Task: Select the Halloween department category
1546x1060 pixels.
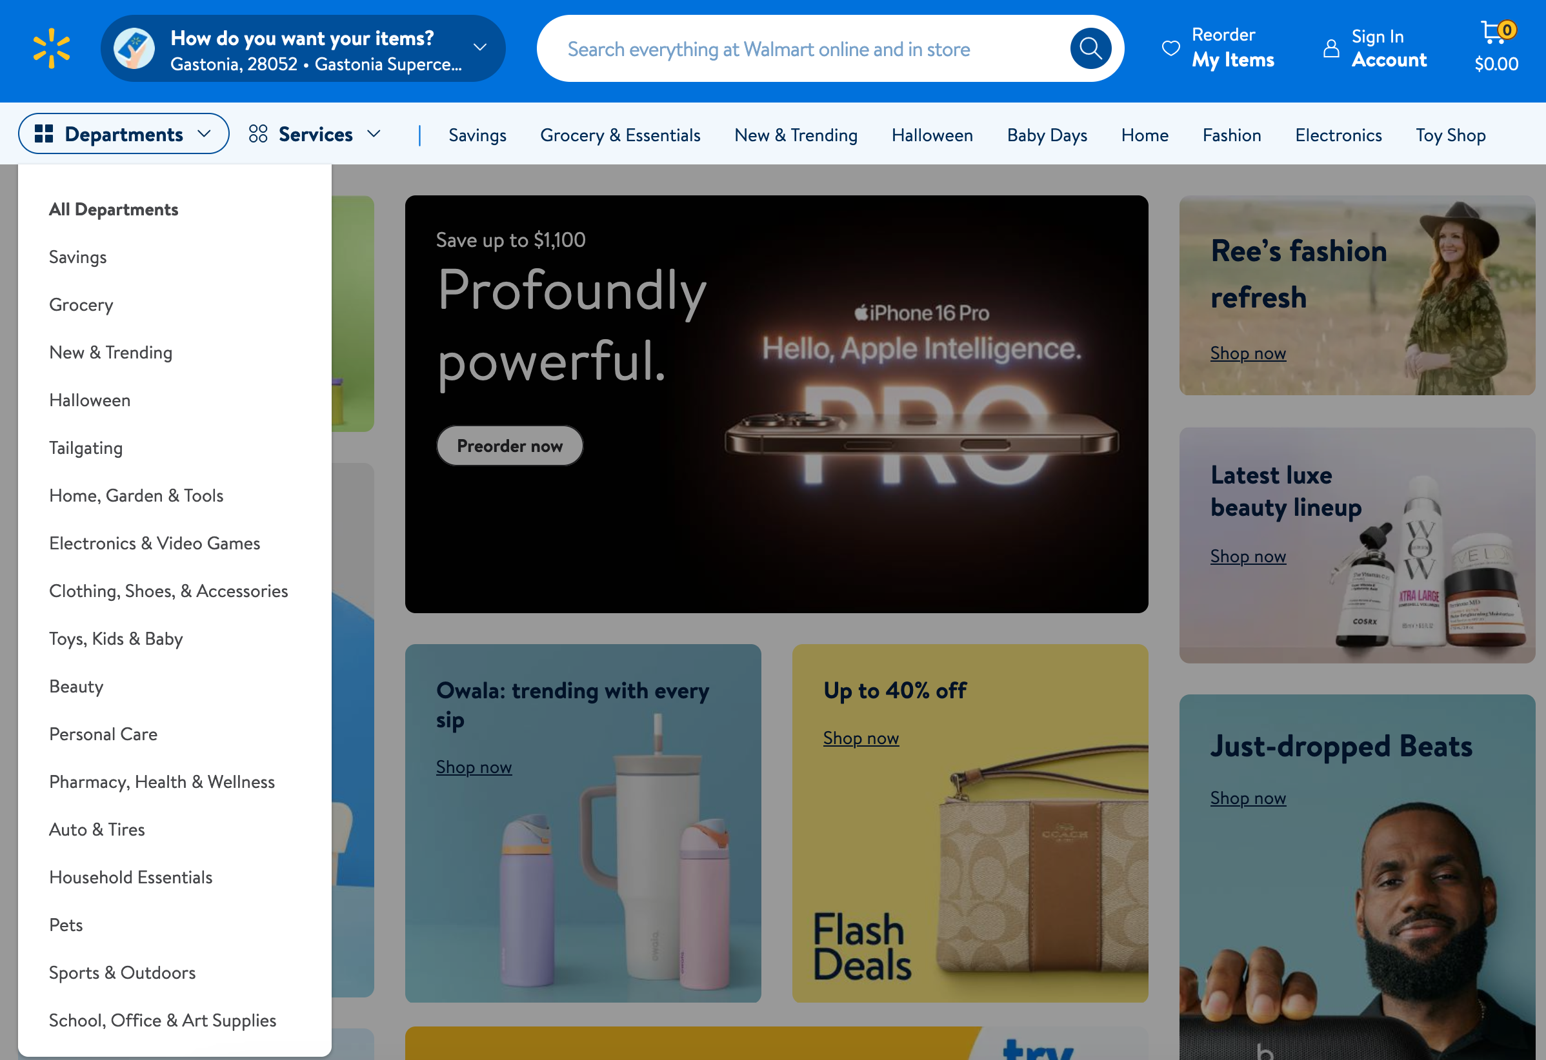Action: [x=89, y=399]
